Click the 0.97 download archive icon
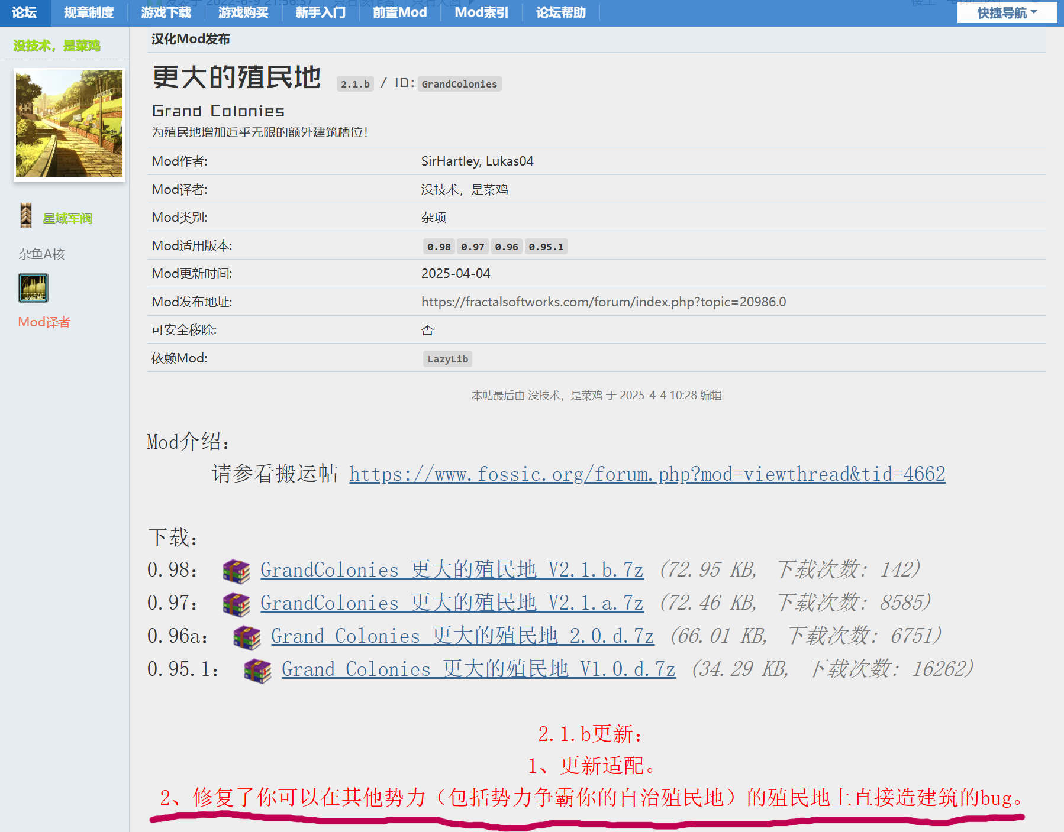1064x832 pixels. tap(236, 604)
